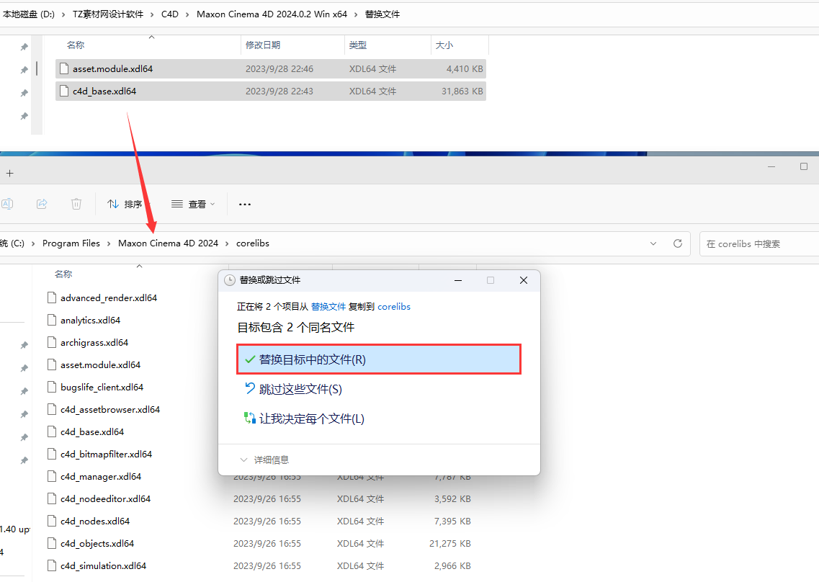This screenshot has height=582, width=819.
Task: Select analytics.xdl64 file
Action: pos(90,321)
